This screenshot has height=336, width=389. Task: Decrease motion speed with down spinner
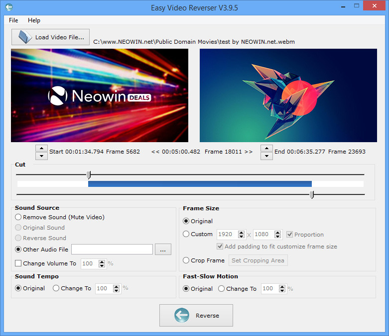coord(282,291)
